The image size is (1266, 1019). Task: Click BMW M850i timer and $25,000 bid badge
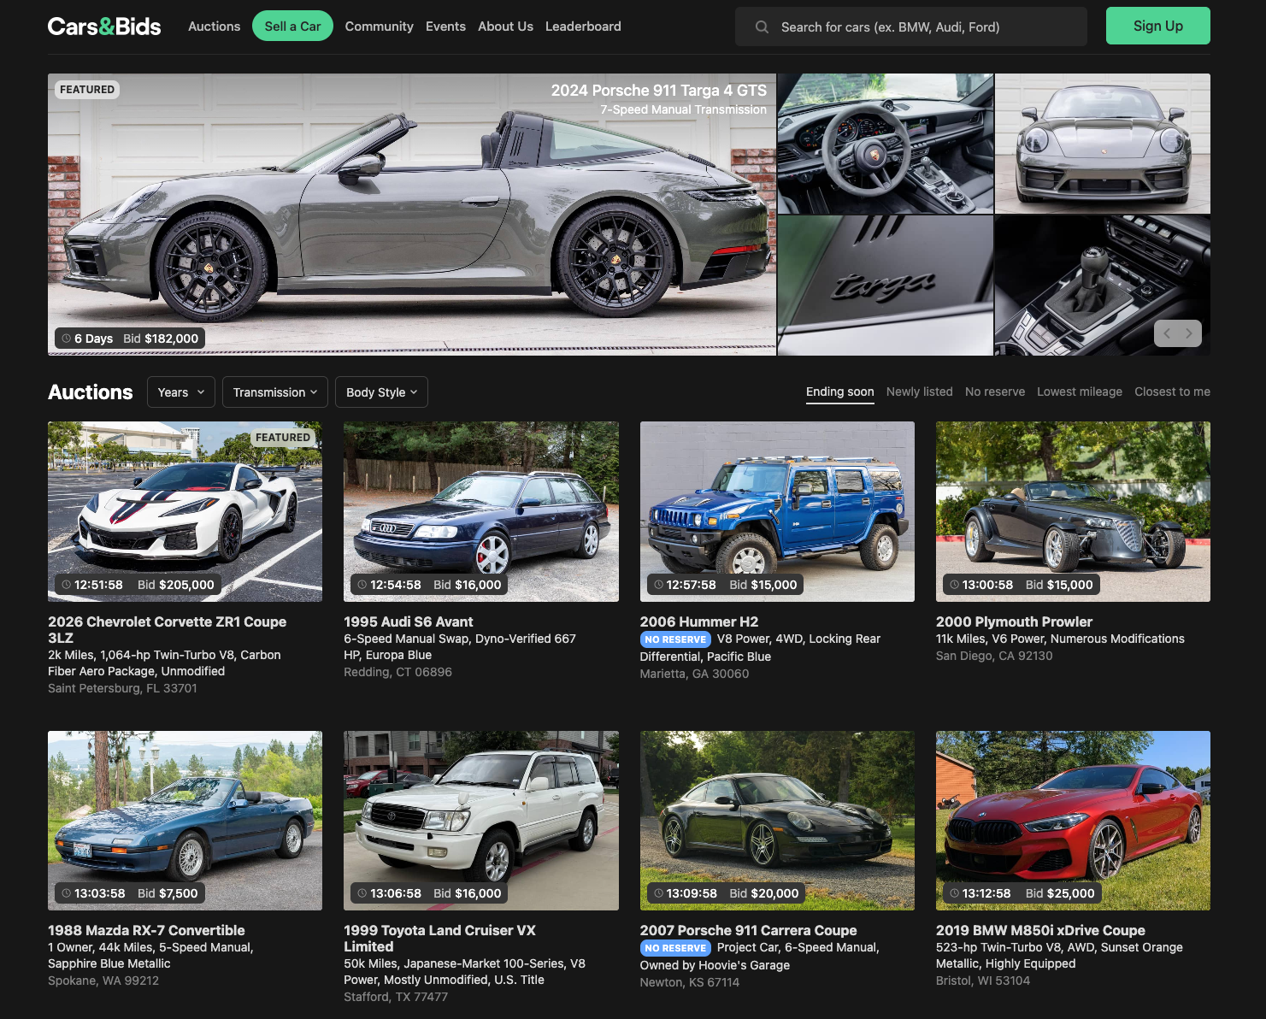1022,893
